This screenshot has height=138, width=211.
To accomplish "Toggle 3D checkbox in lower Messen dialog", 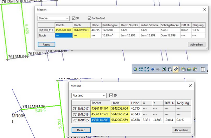I will (x=111, y=95).
